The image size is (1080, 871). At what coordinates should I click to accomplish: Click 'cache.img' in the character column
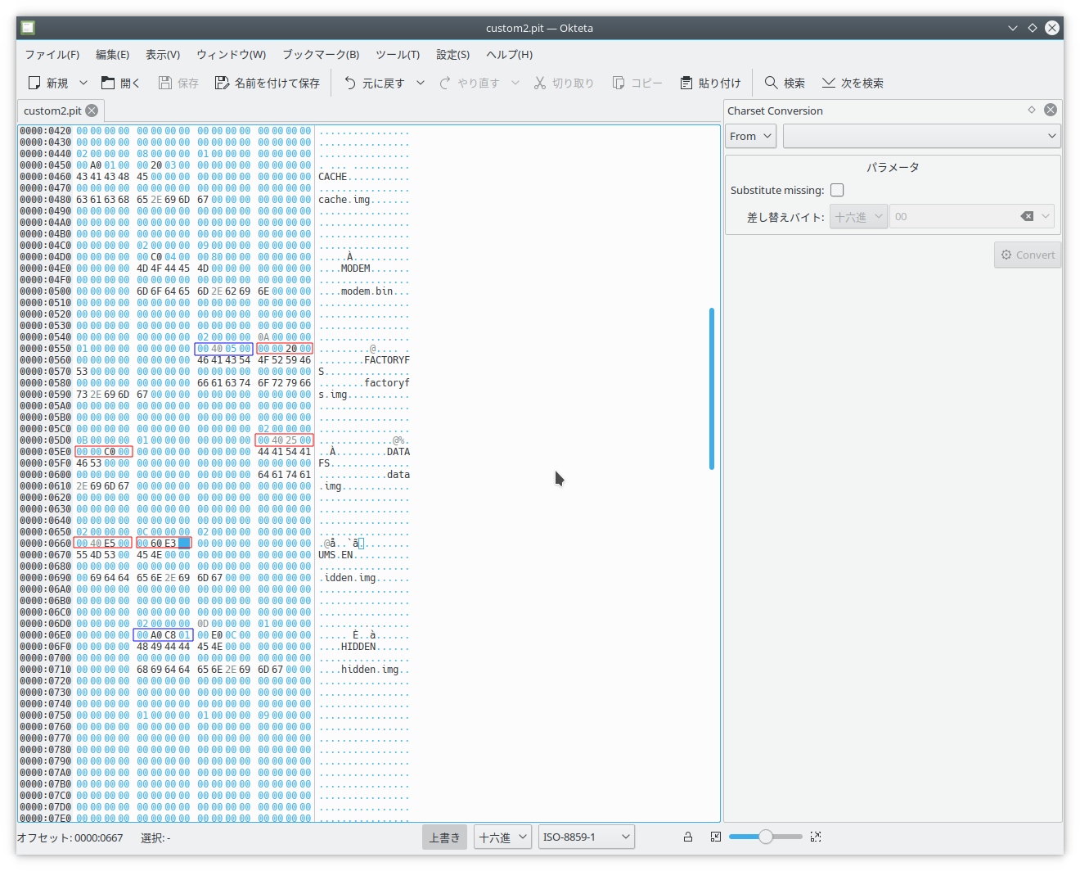click(x=344, y=200)
